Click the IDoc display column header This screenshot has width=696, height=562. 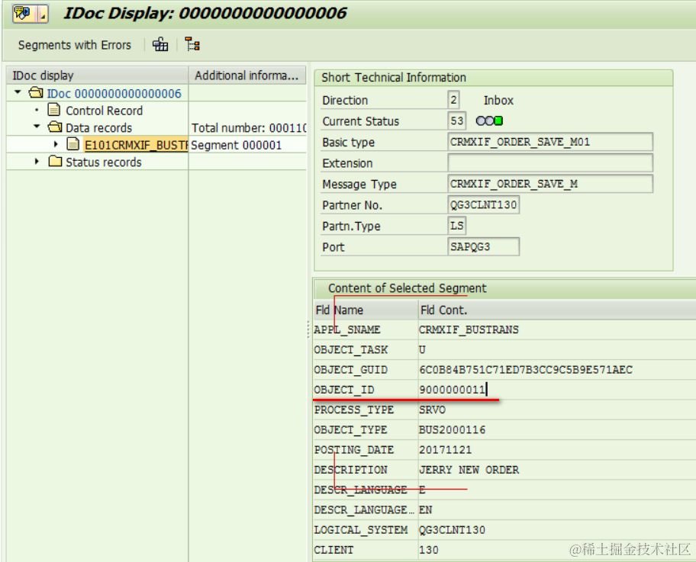[98, 75]
